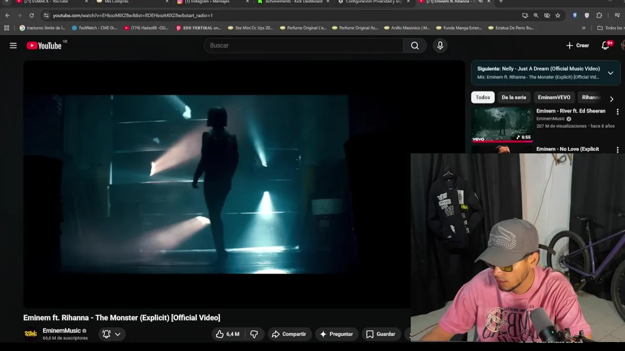
Task: Open a new browser tab
Action: pos(501,2)
